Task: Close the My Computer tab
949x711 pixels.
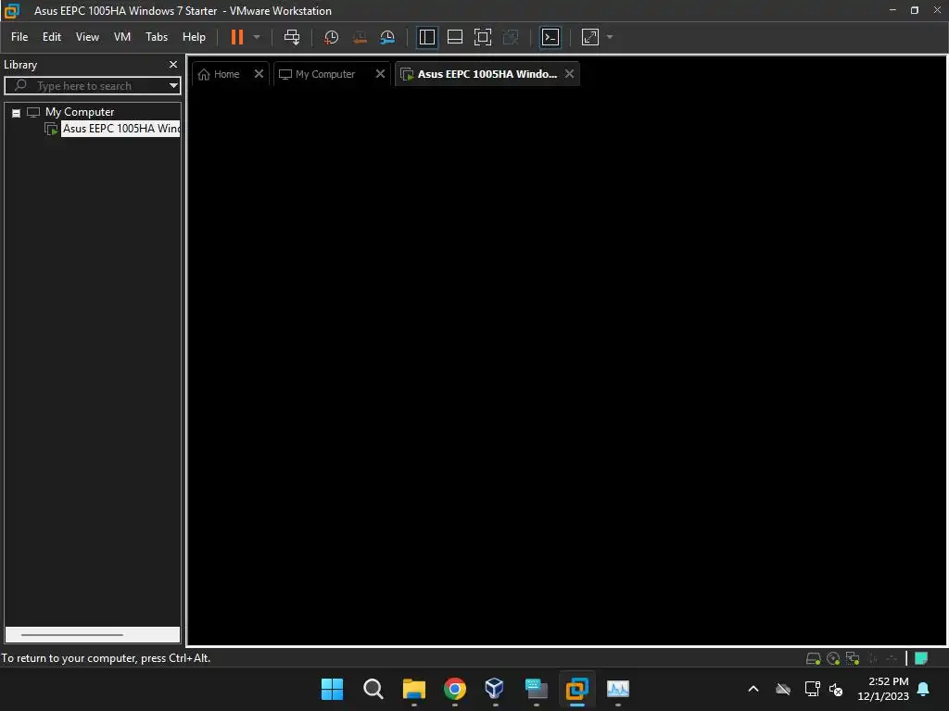Action: [x=380, y=74]
